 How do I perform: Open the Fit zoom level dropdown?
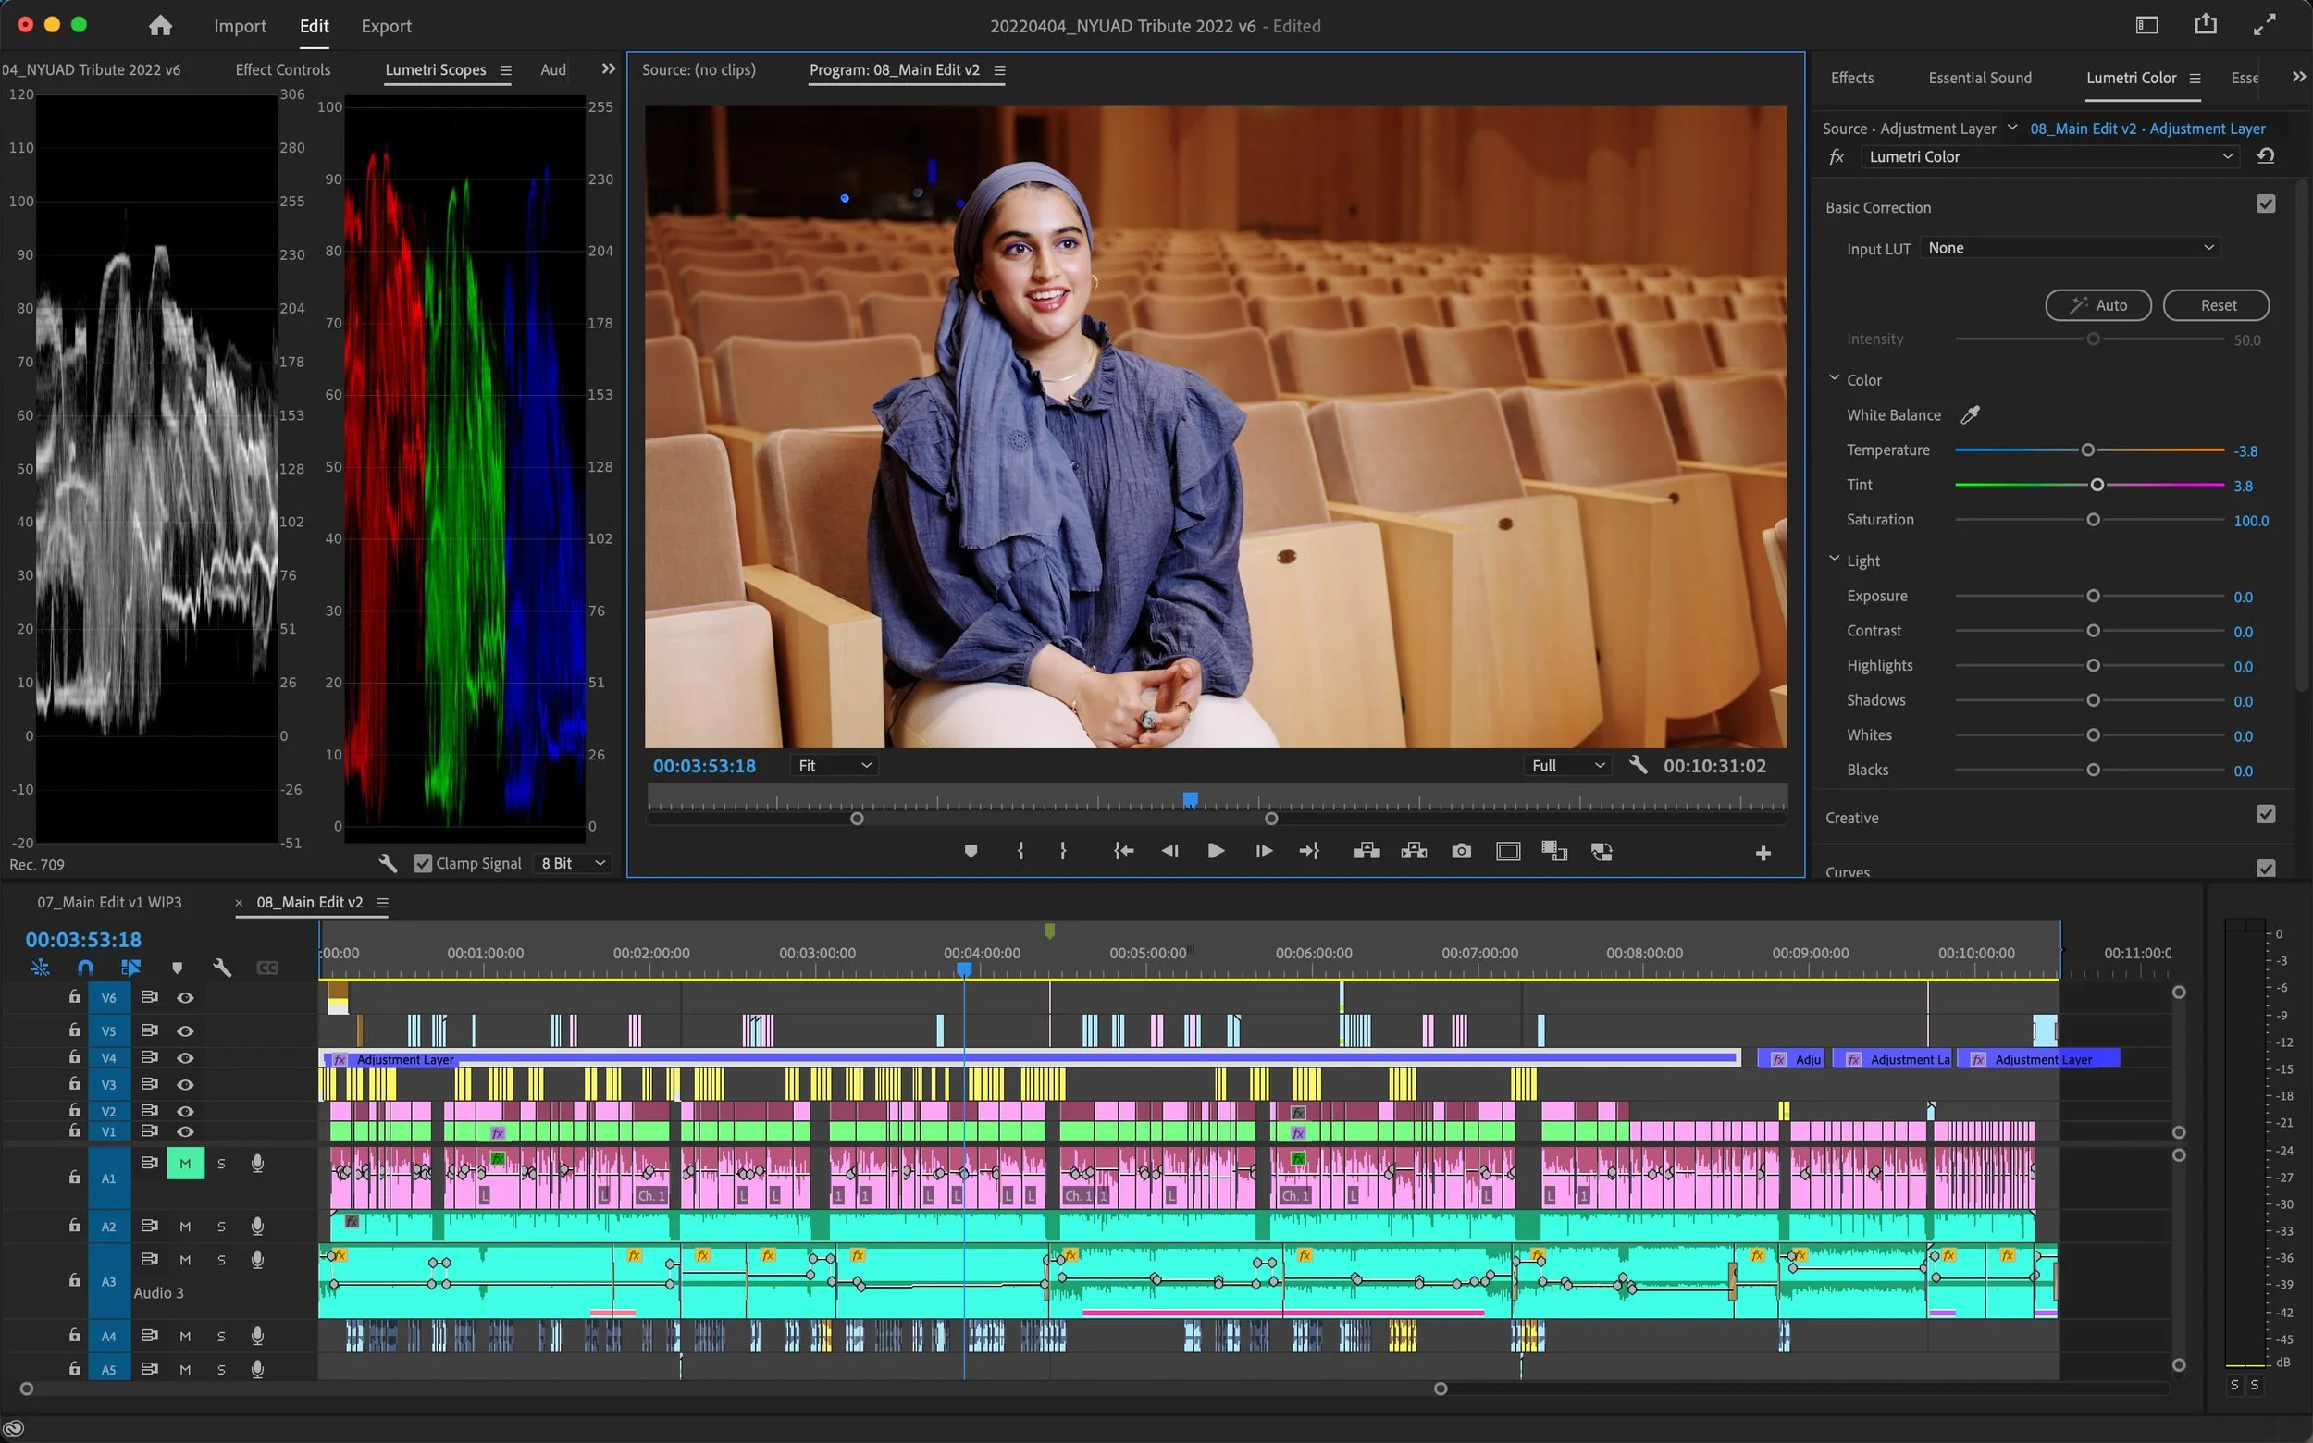point(834,765)
